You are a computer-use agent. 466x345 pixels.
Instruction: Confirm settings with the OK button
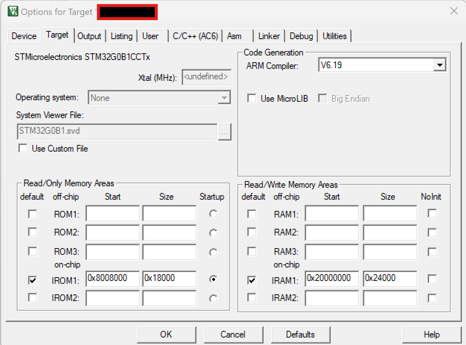(x=167, y=334)
